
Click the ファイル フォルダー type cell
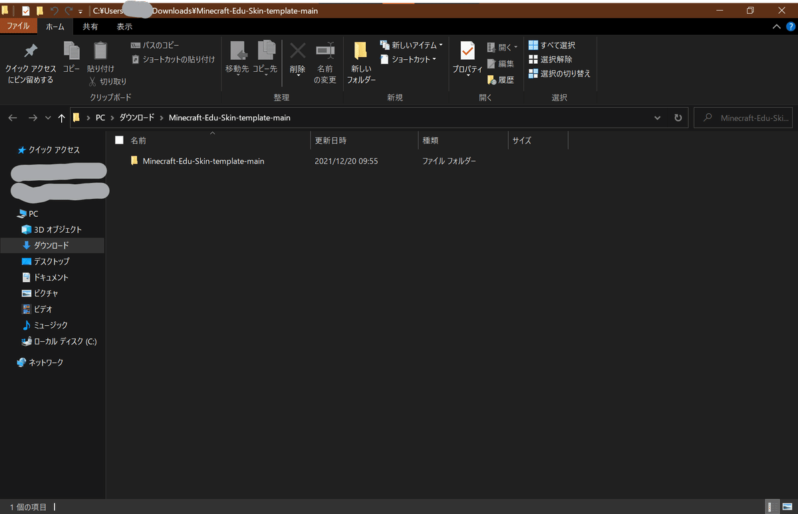click(x=449, y=161)
